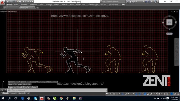Open Skype from the taskbar
Screen dimensions: 180x101
35,98
